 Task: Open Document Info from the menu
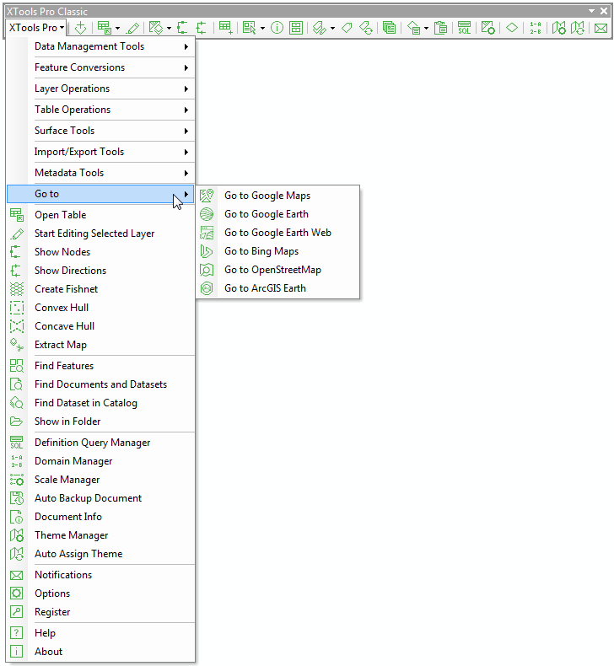coord(100,517)
